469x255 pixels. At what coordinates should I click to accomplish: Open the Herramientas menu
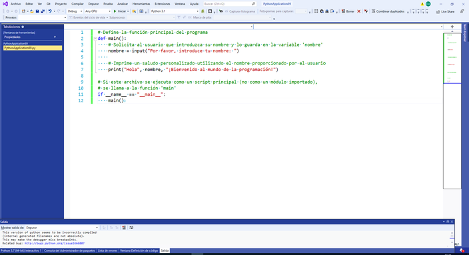click(x=141, y=4)
